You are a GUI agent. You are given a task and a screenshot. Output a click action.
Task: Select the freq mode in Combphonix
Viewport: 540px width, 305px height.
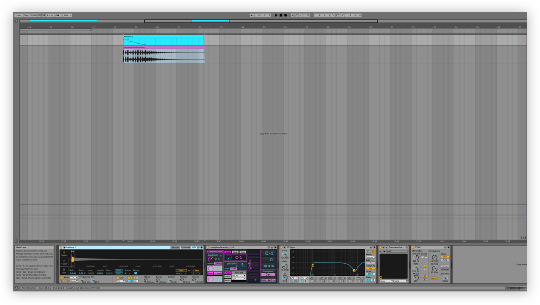[x=243, y=252]
